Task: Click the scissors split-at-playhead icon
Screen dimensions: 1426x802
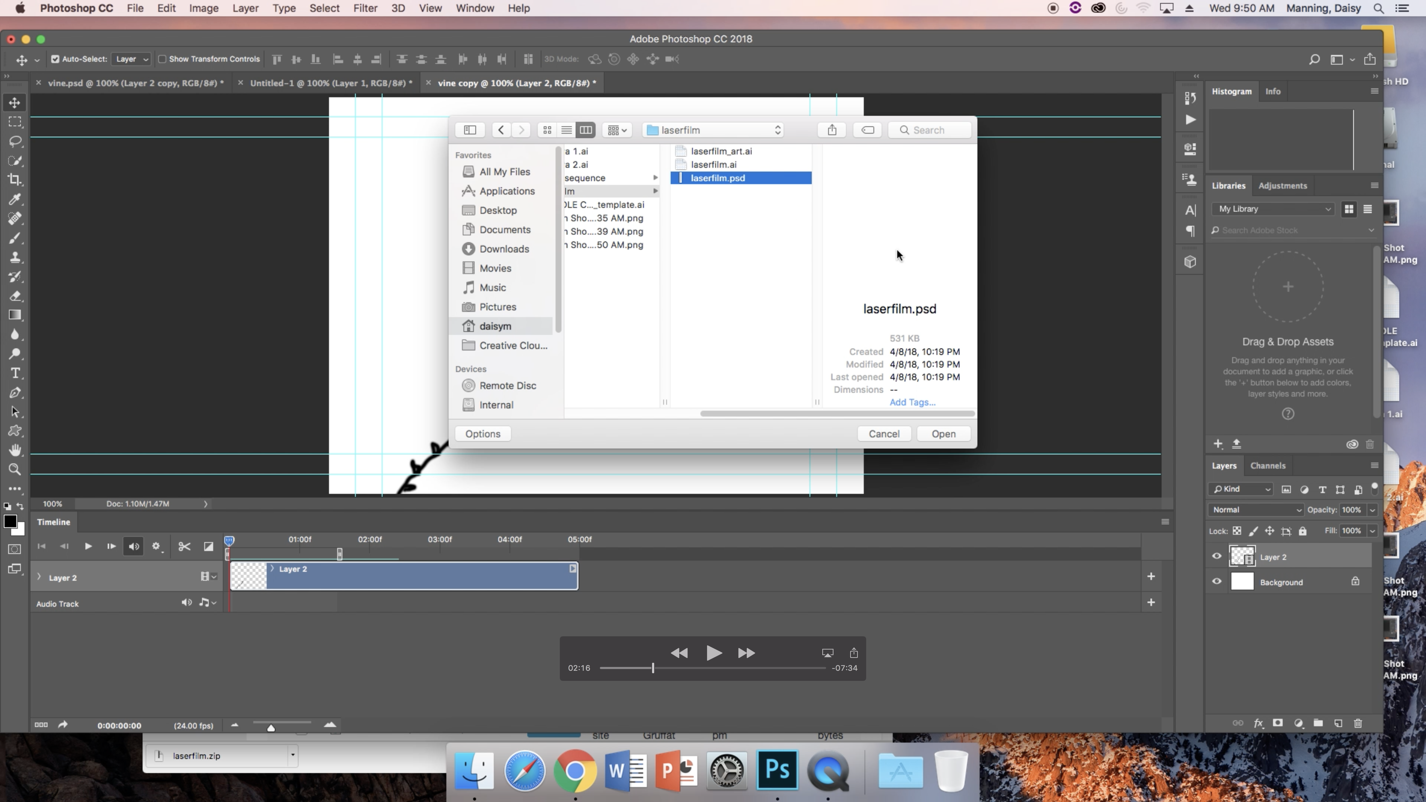Action: click(184, 546)
